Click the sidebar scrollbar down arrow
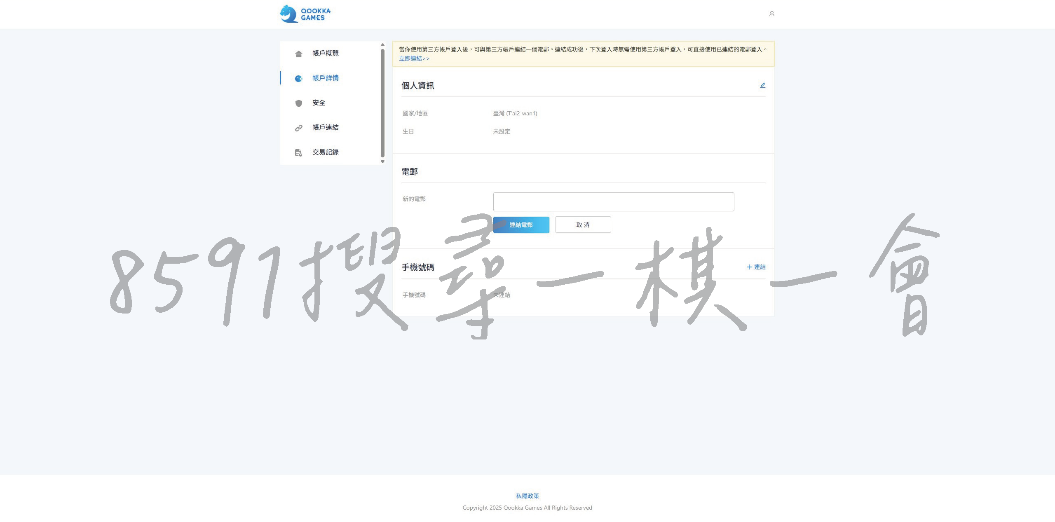 (x=382, y=162)
